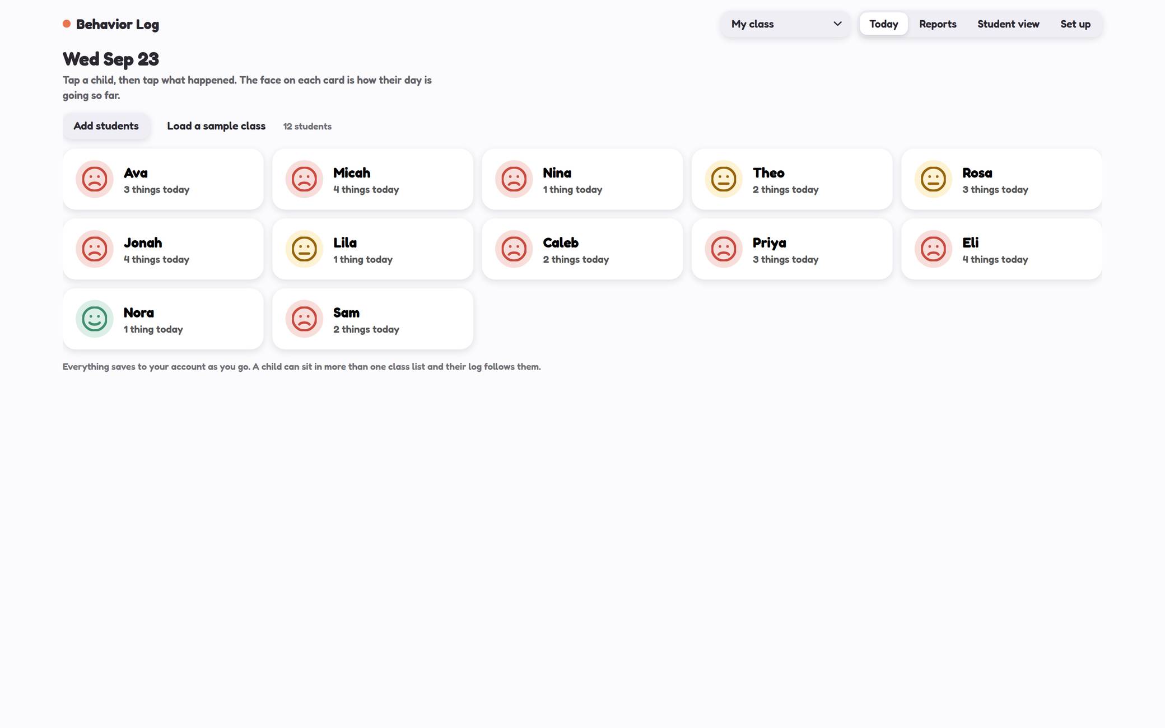Click Nora's green smiley face icon
The height and width of the screenshot is (728, 1165).
(95, 319)
